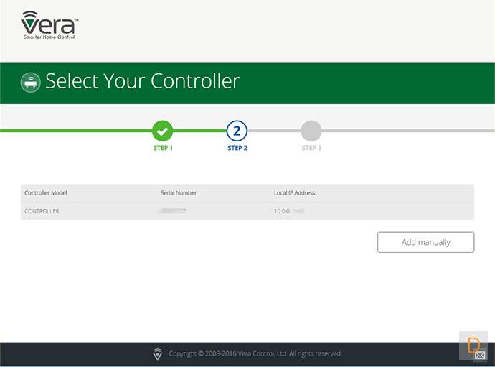Image resolution: width=495 pixels, height=367 pixels.
Task: Select the completed Step 1 green checkmark
Action: click(x=163, y=131)
